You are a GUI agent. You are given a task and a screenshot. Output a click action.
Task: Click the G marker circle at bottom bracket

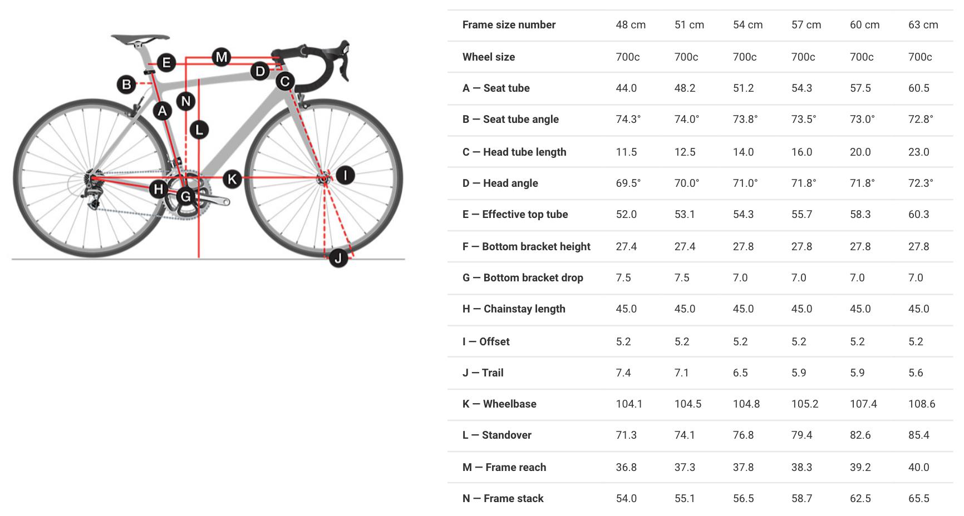coord(185,196)
